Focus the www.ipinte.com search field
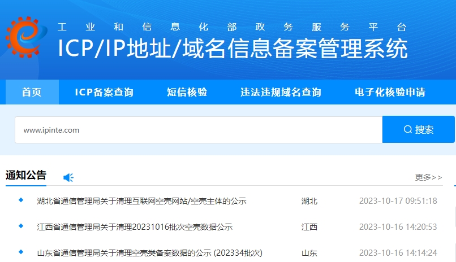Viewport: 456px width, 262px height. point(198,130)
